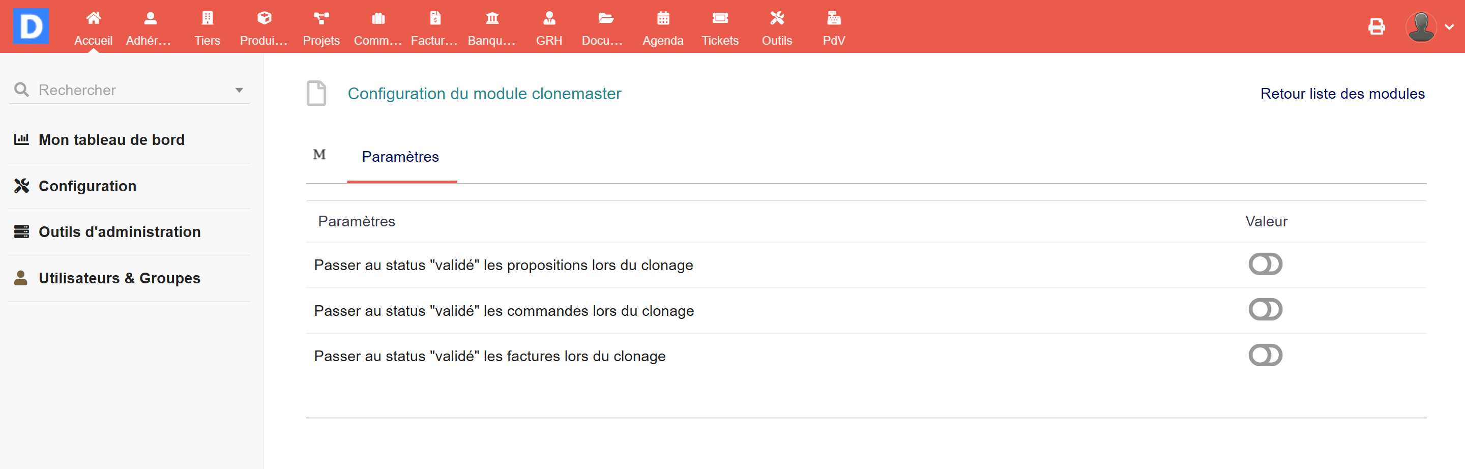1465x469 pixels.
Task: Click the printer icon in header
Action: pyautogui.click(x=1375, y=27)
